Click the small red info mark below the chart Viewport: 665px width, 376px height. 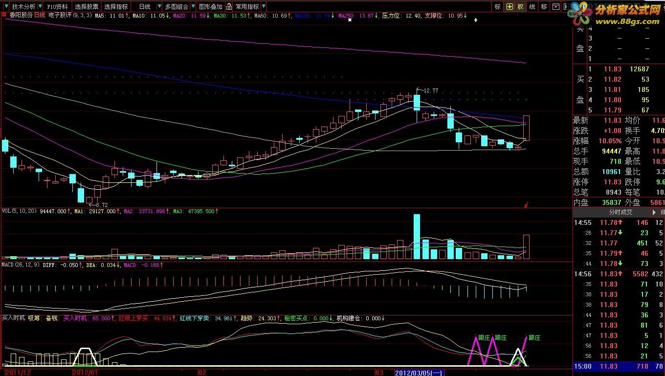point(526,204)
